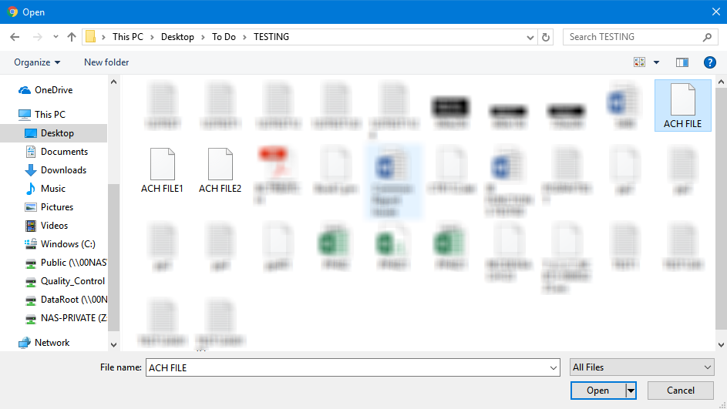
Task: Click the change view icon
Action: tap(640, 62)
